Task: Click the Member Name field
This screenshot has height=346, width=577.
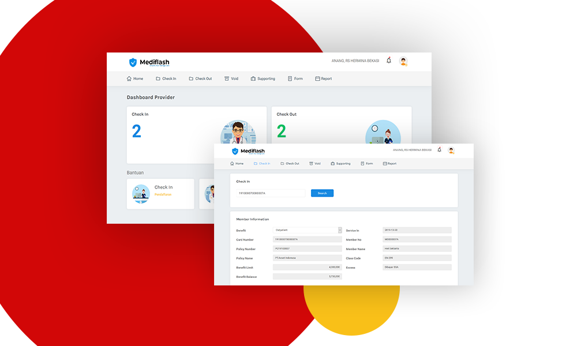Action: 417,249
